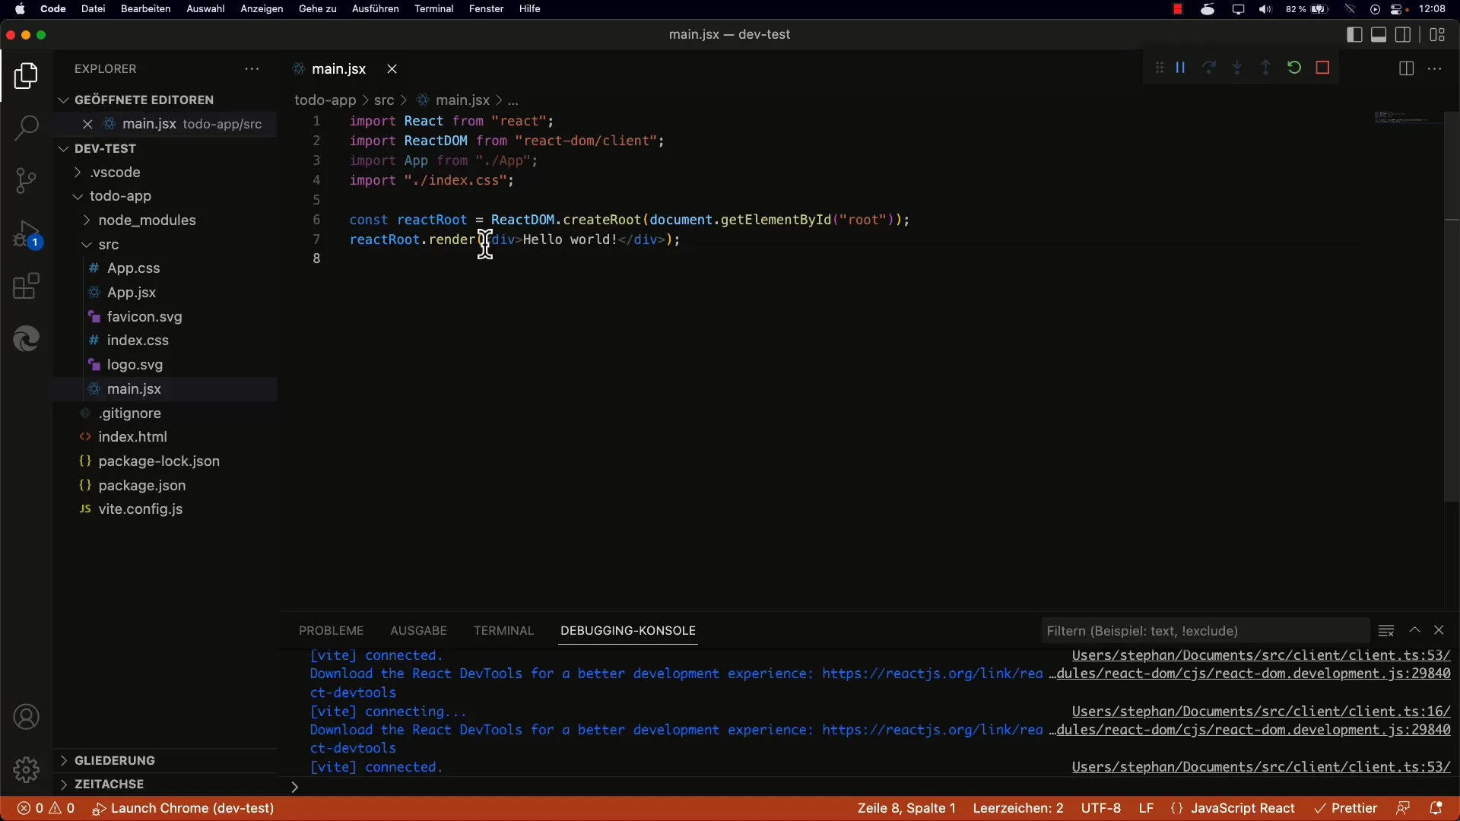Open App.css in the explorer
This screenshot has width=1460, height=821.
[x=133, y=268]
